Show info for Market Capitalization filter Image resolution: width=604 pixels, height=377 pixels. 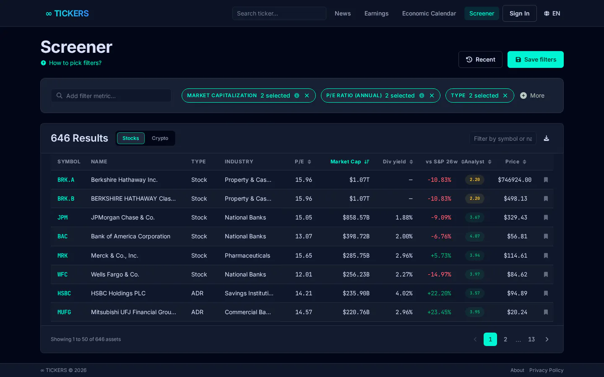pyautogui.click(x=297, y=96)
